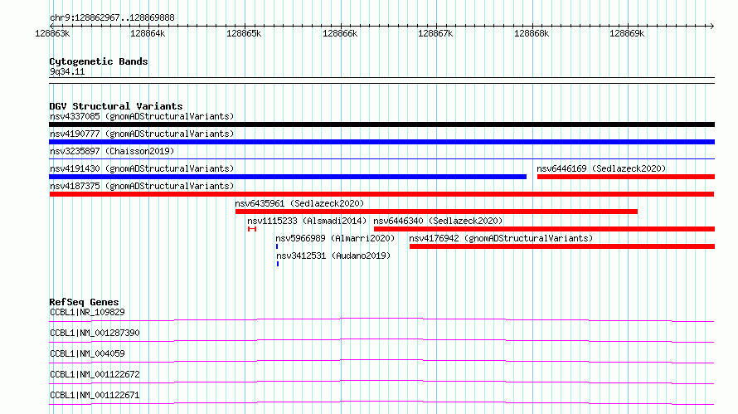Click the tiny blue marker for nsv5966989

click(x=277, y=246)
